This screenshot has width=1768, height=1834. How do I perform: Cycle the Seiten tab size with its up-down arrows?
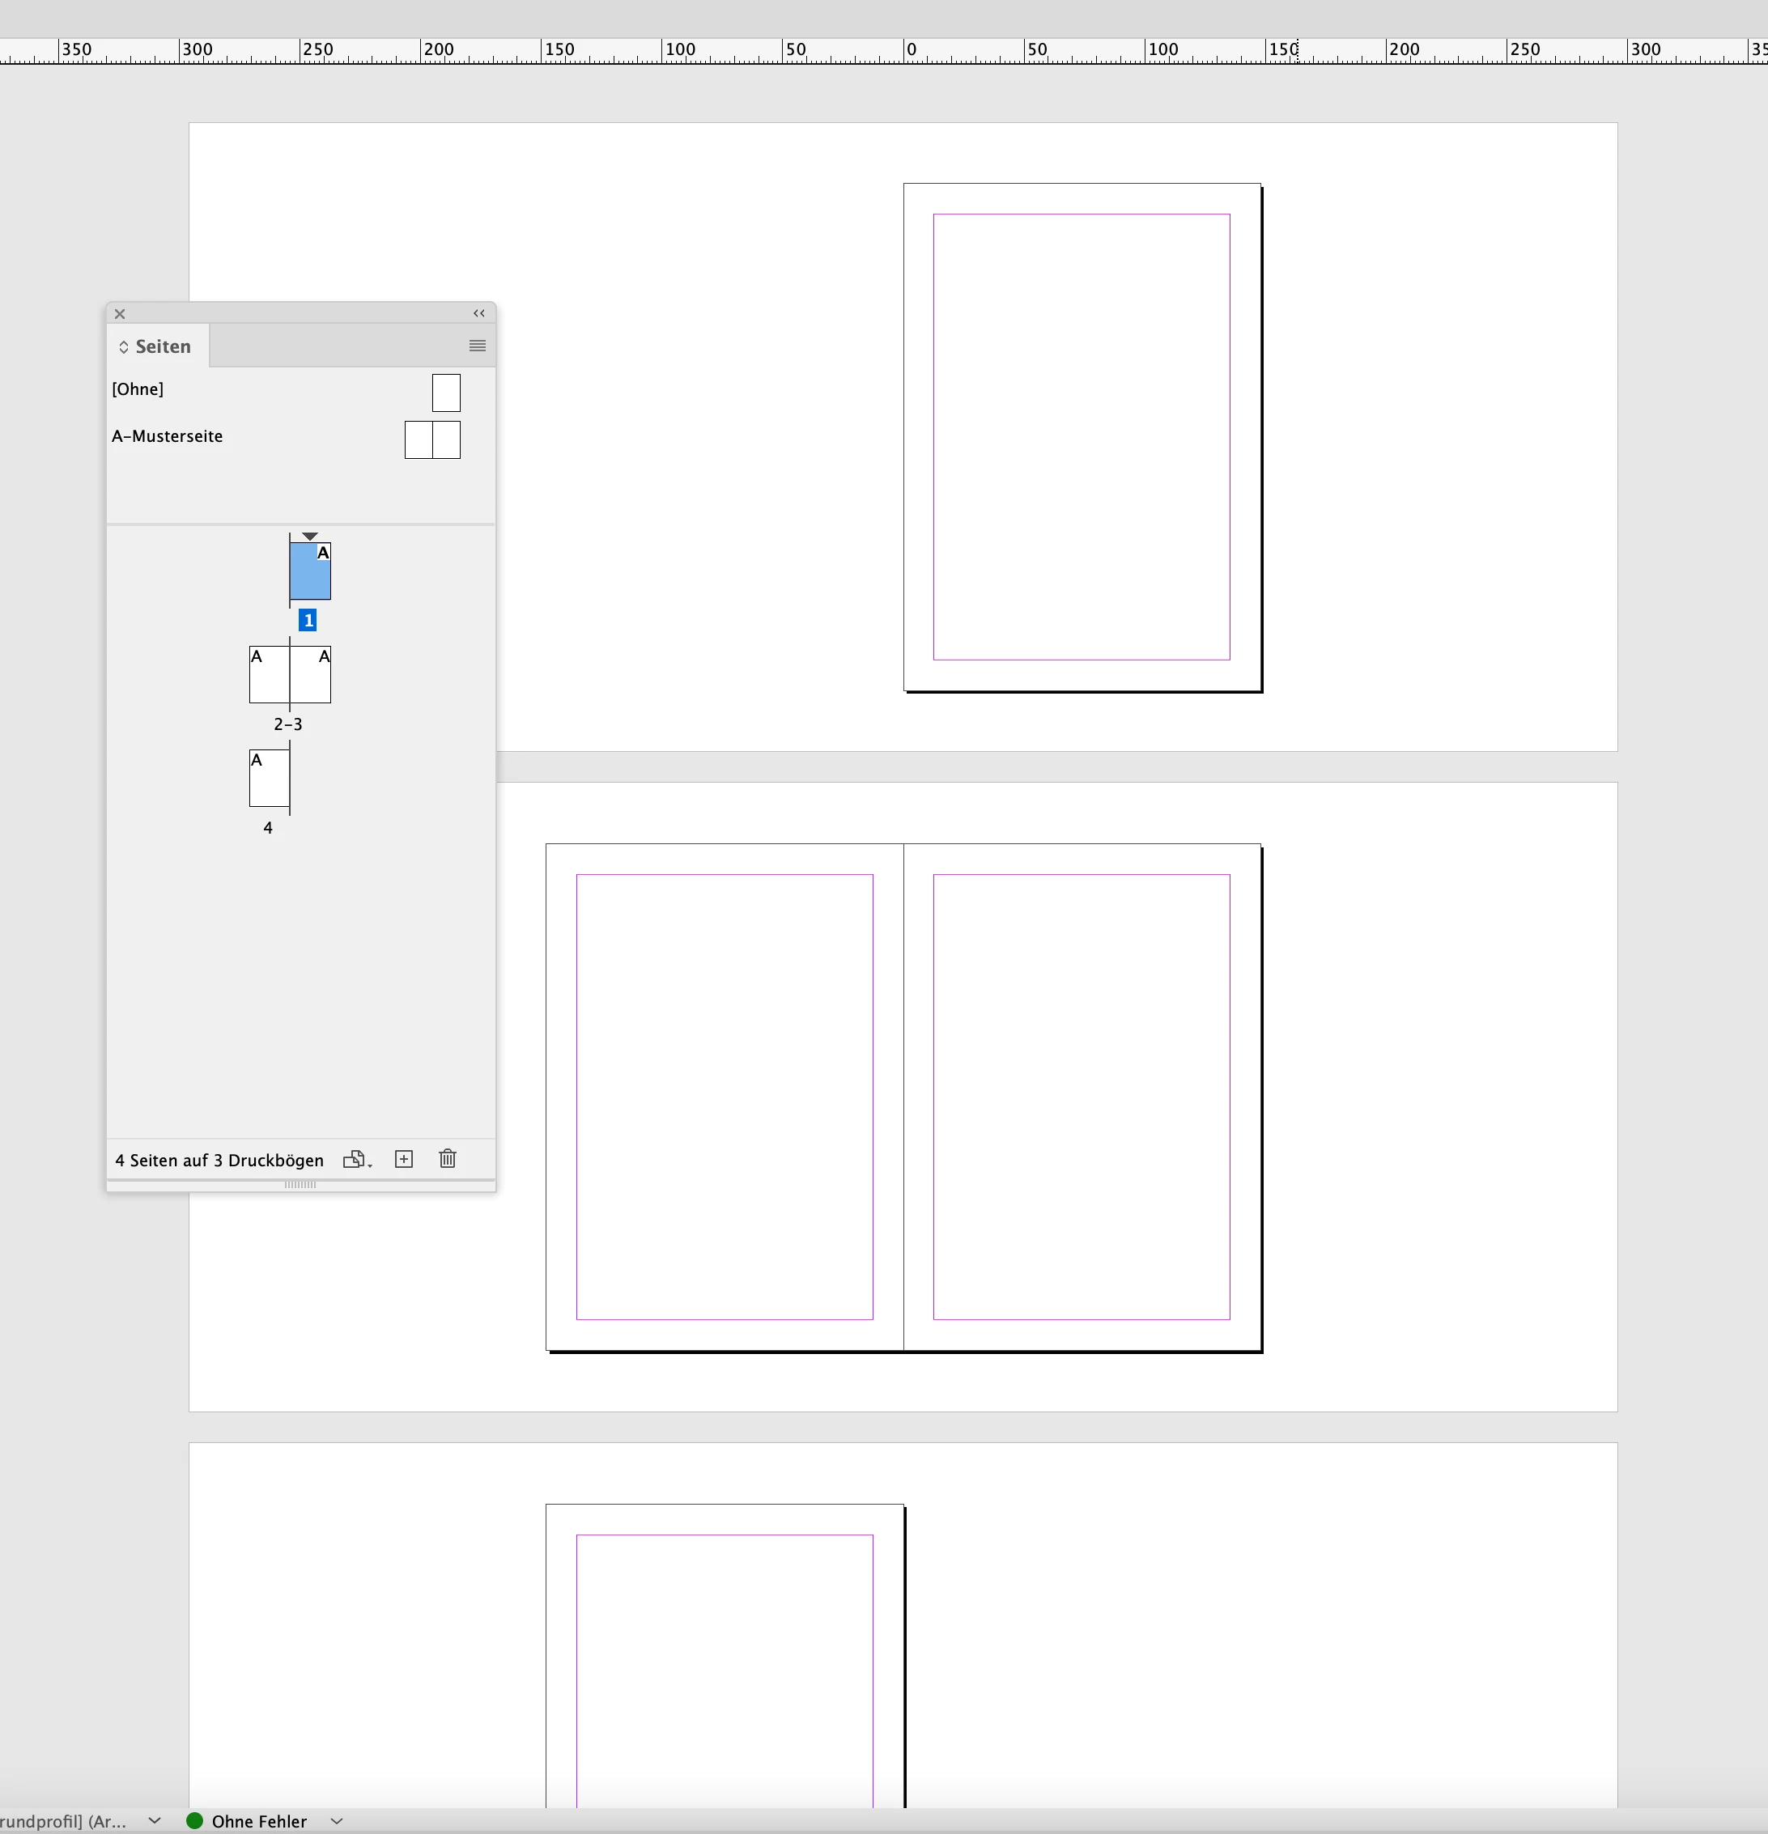coord(124,347)
